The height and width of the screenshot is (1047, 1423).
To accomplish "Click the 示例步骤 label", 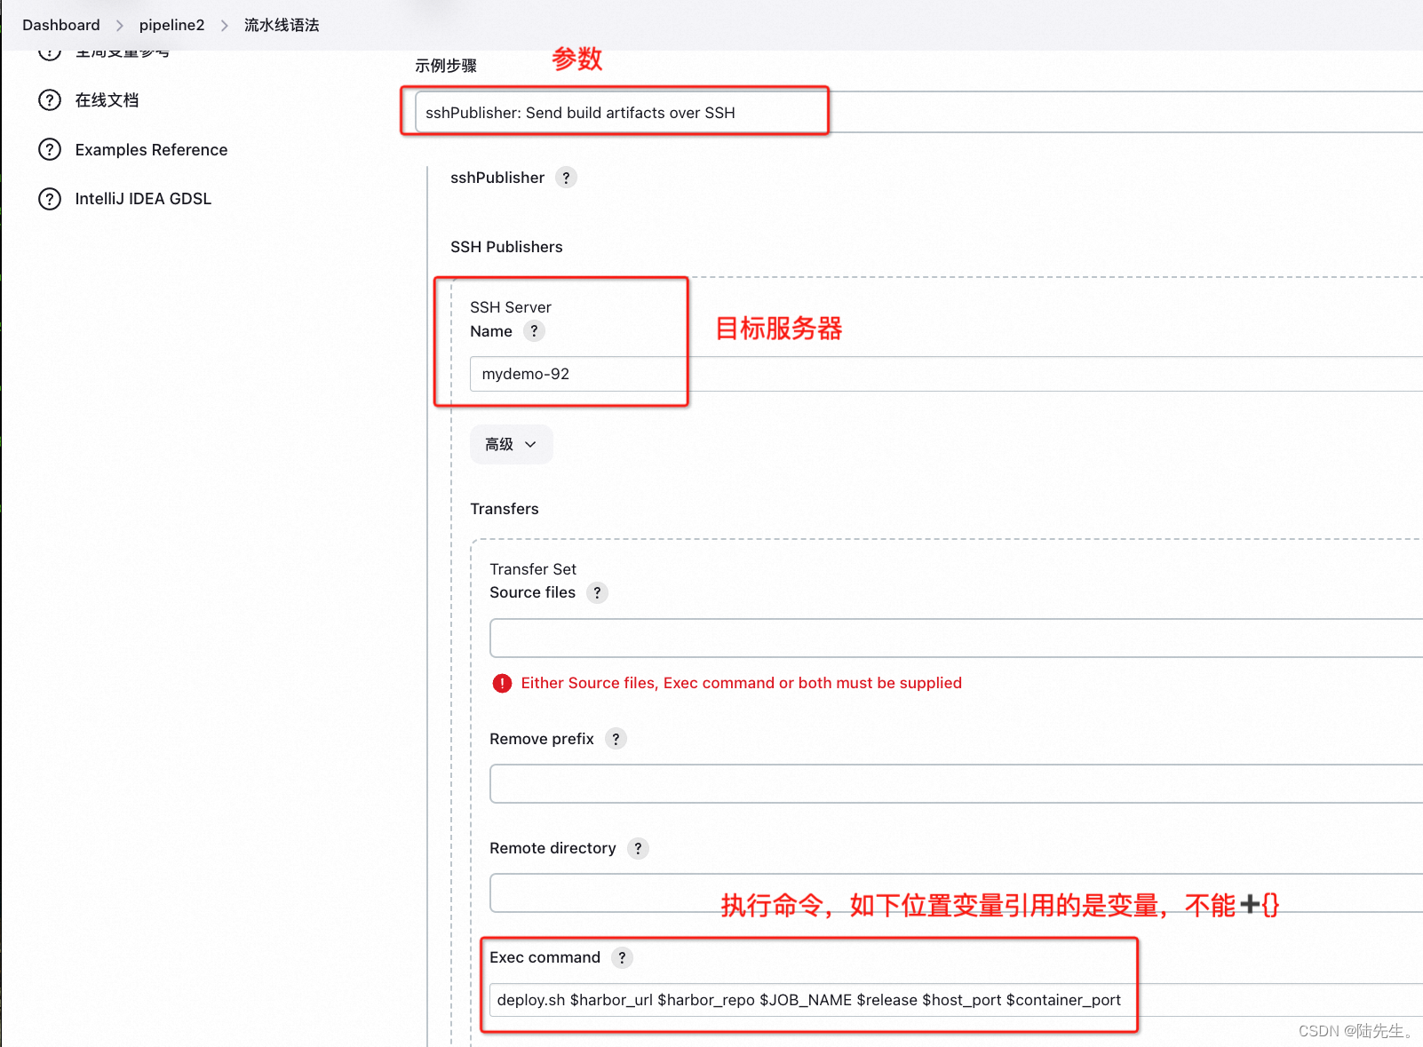I will coord(446,66).
